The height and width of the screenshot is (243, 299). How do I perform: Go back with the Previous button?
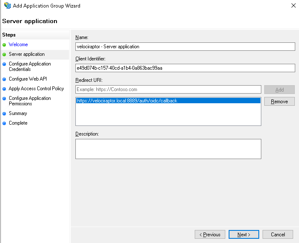pyautogui.click(x=210, y=235)
